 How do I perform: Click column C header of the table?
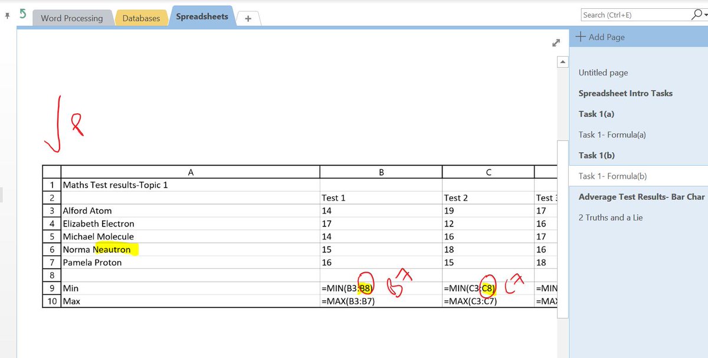pos(488,172)
